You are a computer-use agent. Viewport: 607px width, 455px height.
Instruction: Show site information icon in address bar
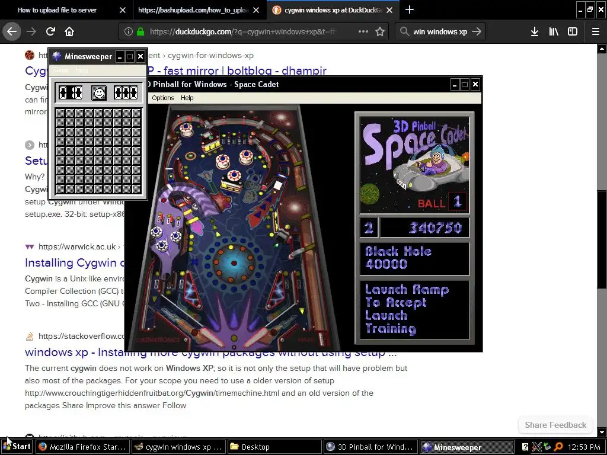coord(129,31)
